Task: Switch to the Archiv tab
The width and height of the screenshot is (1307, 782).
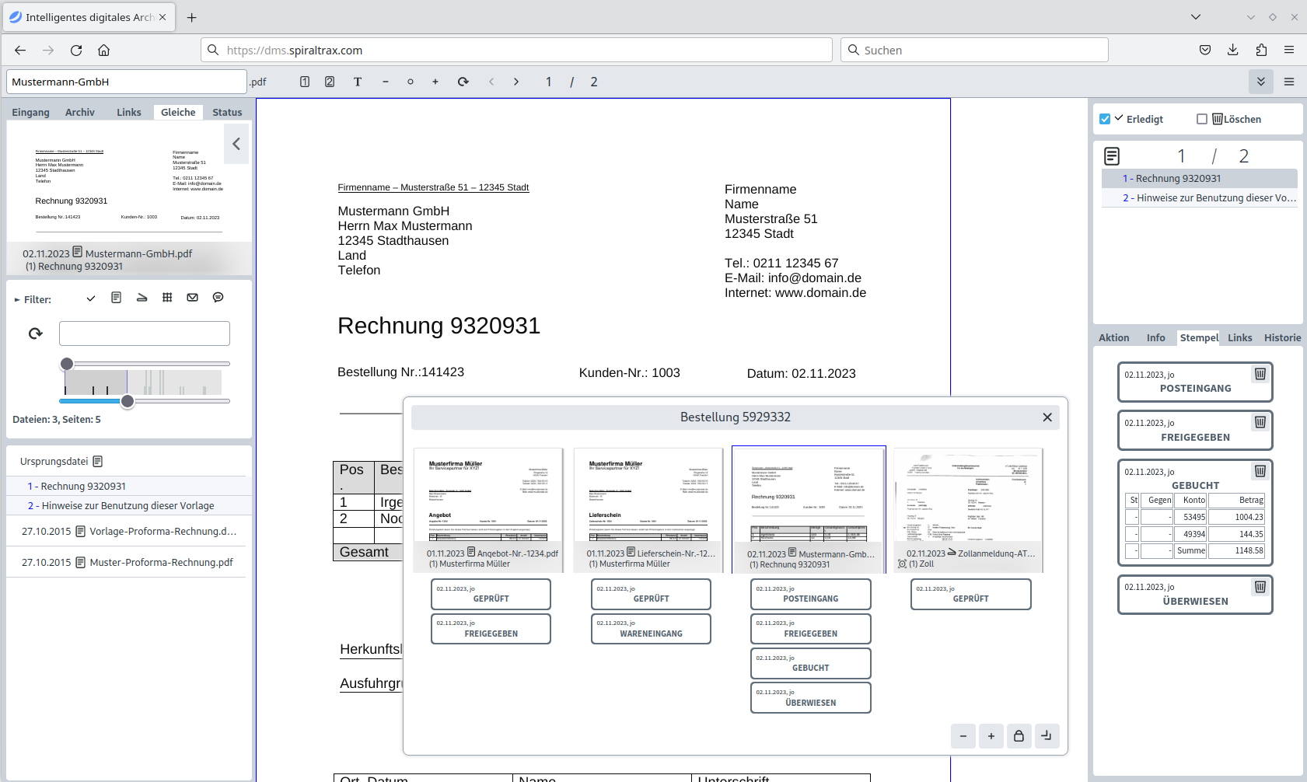Action: point(80,112)
